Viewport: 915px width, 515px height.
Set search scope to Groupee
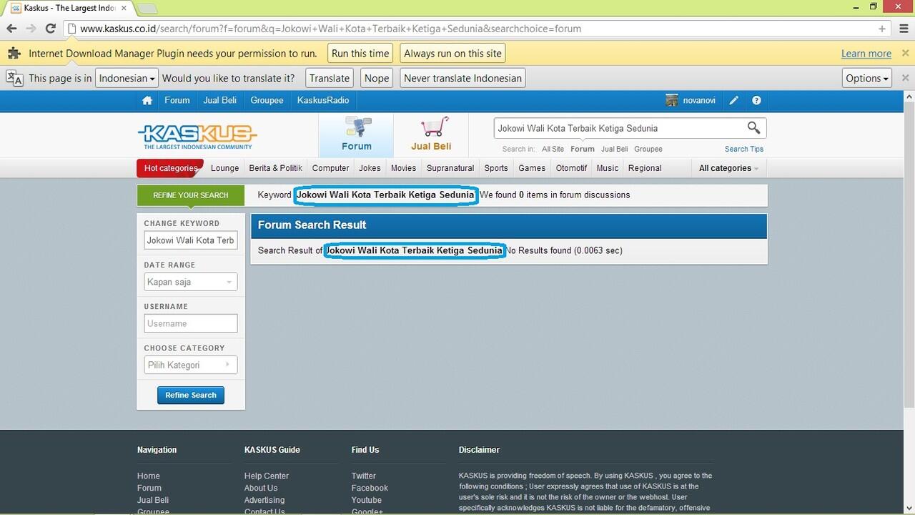[648, 149]
